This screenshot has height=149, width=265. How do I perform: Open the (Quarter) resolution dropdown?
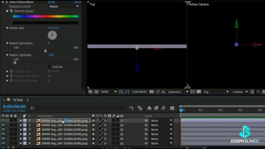tap(178, 92)
